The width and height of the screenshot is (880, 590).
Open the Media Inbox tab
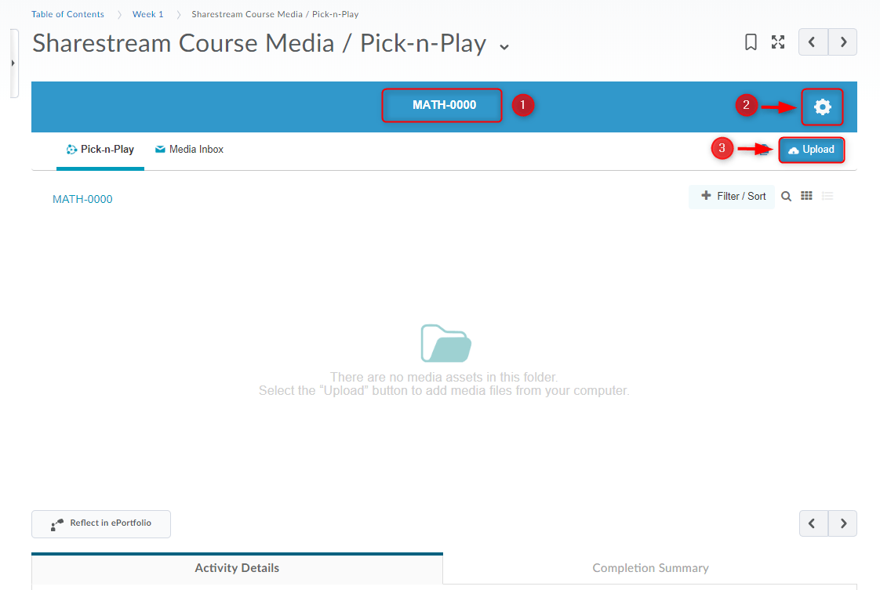189,150
